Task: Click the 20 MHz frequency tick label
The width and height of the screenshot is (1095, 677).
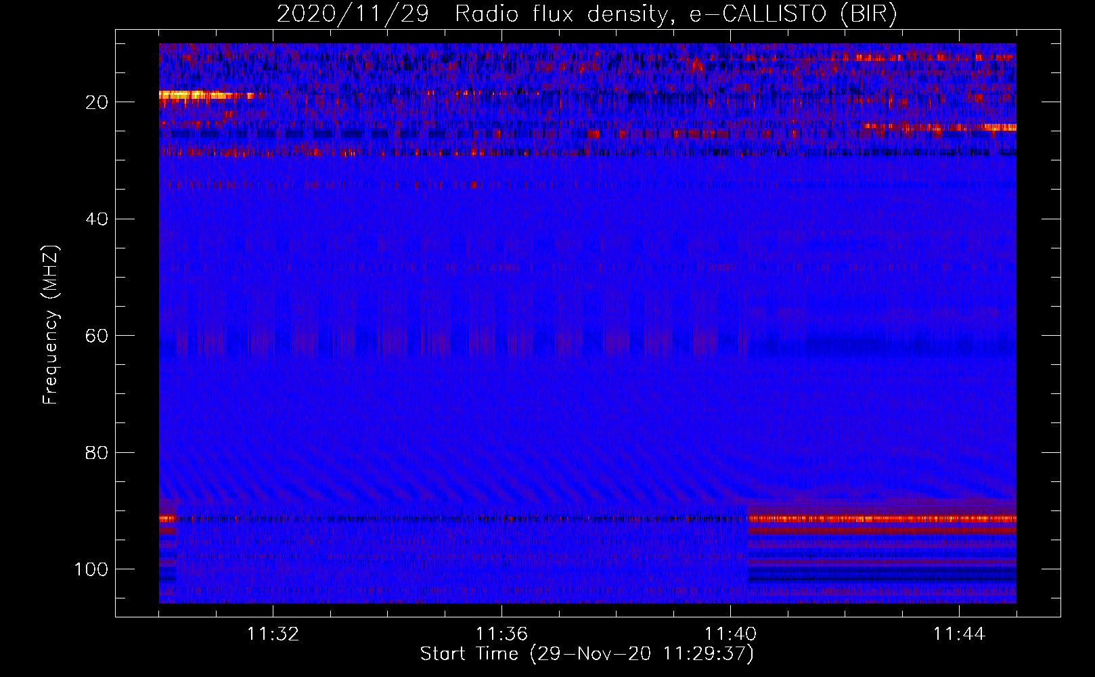Action: click(97, 102)
